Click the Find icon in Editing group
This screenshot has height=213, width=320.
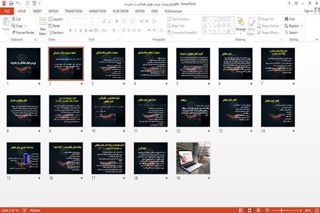pos(290,19)
